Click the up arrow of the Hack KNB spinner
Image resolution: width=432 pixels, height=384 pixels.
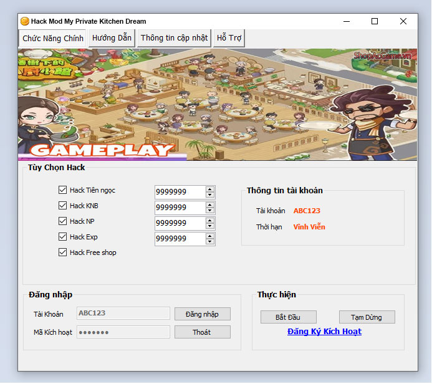pos(210,204)
